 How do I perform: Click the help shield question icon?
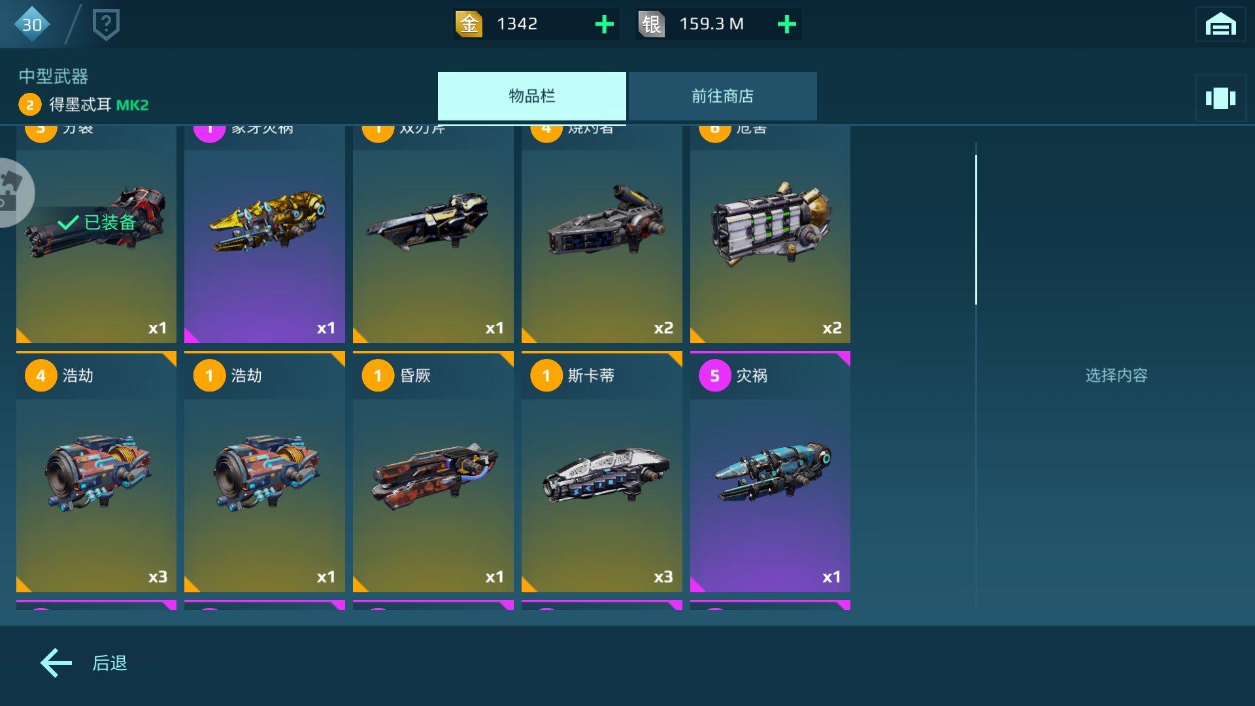[106, 25]
